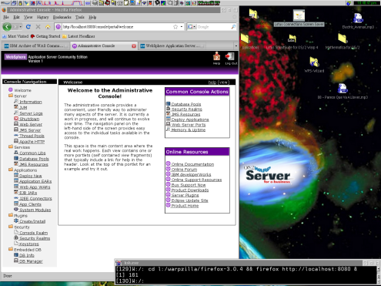The height and width of the screenshot is (286, 381).
Task: Click the Log Out icon in console header
Action: (230, 56)
